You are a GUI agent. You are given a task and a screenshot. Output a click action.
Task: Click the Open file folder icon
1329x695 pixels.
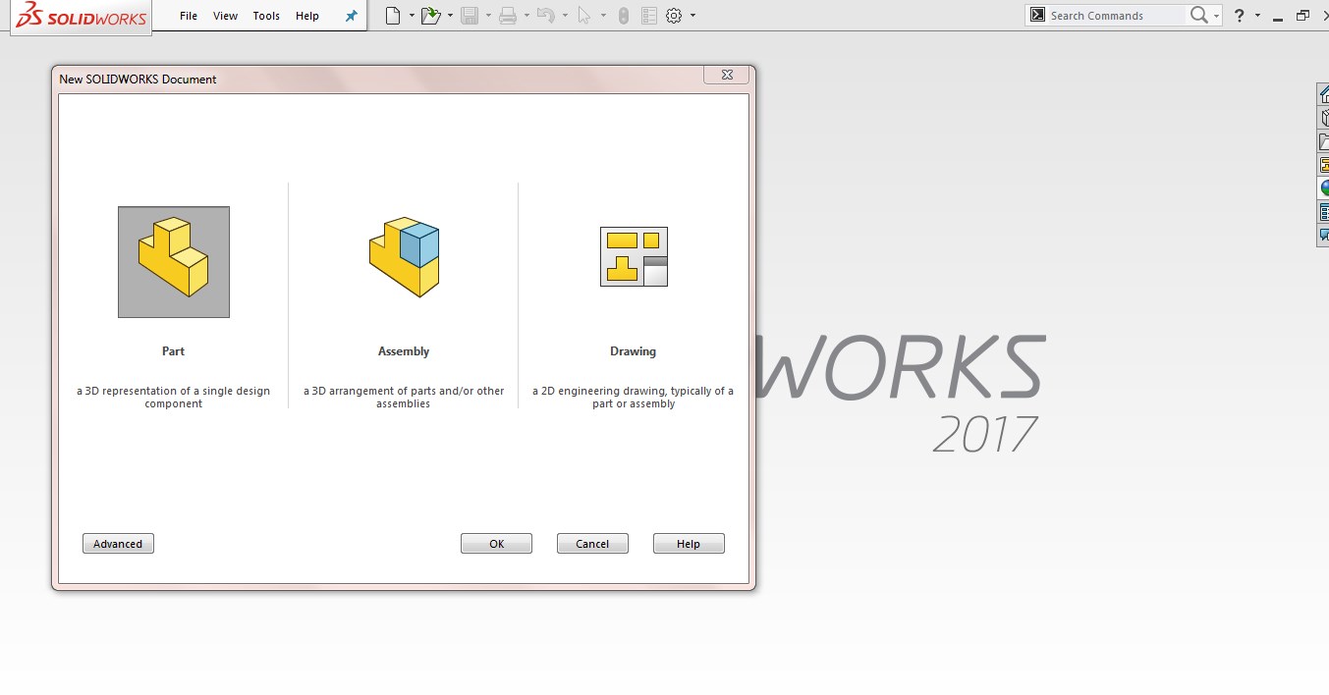pyautogui.click(x=430, y=16)
